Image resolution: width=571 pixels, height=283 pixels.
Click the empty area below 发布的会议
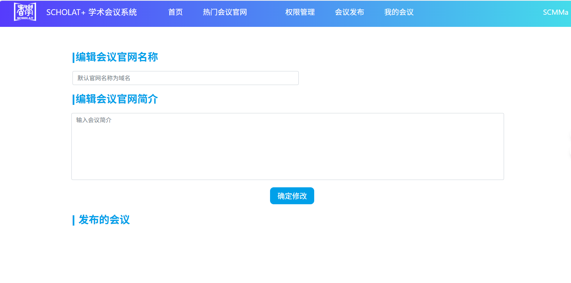point(287,254)
